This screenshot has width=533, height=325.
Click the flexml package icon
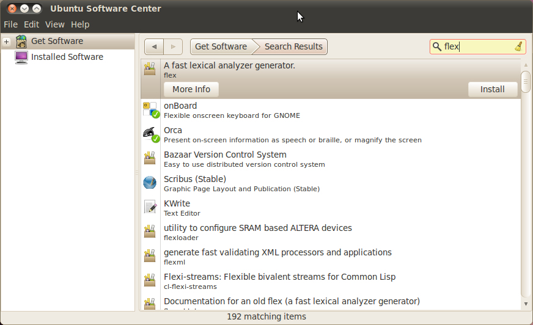point(150,256)
